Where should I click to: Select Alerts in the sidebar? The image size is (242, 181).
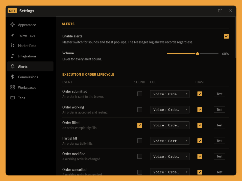click(30, 66)
